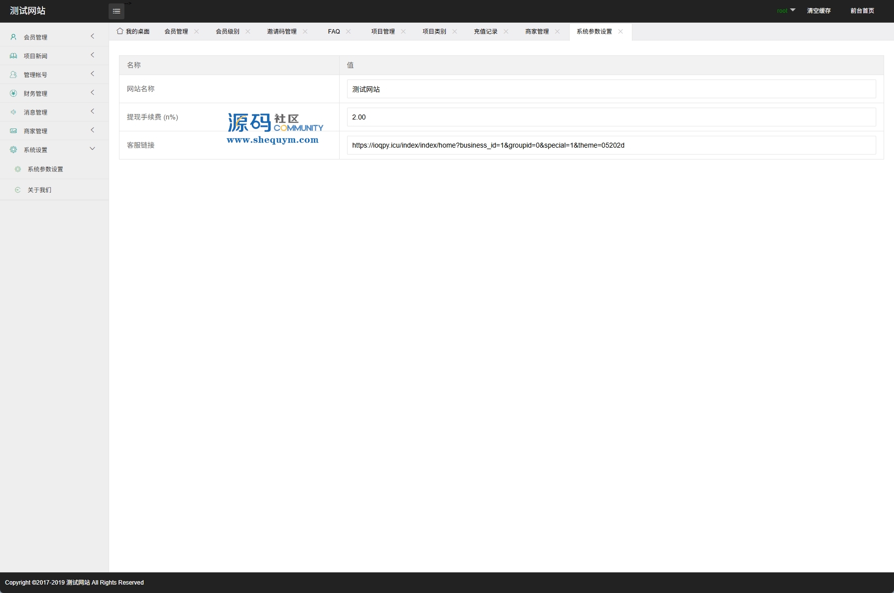Click the 消息管理 speaker icon in sidebar

point(13,112)
